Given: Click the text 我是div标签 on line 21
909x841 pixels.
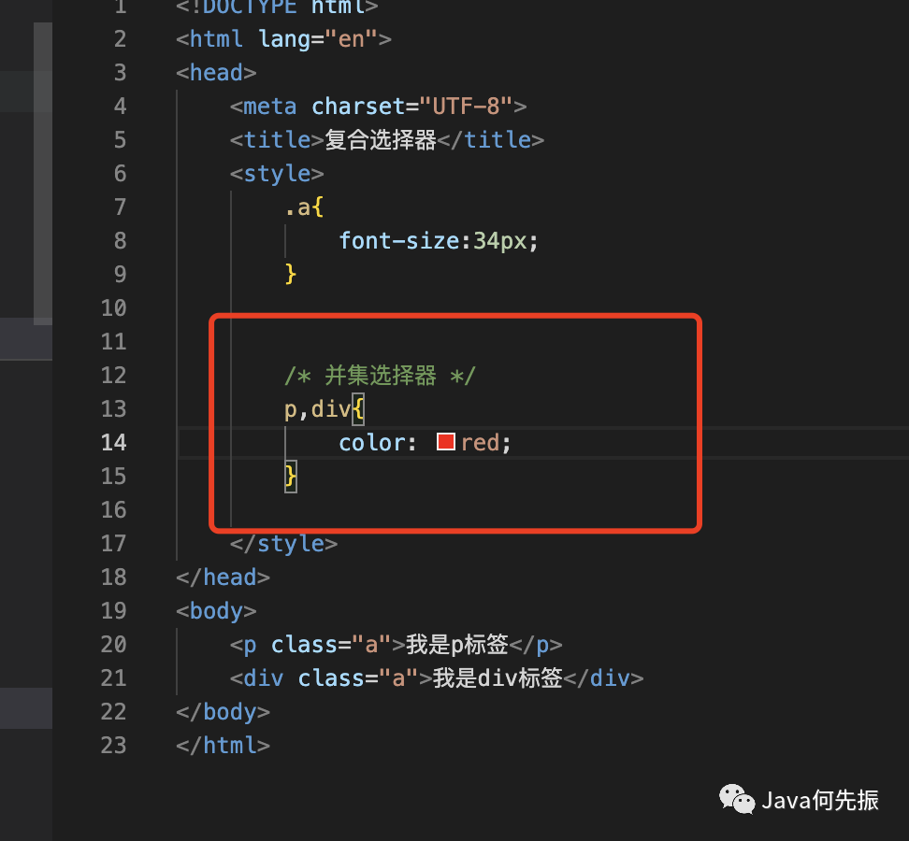Looking at the screenshot, I should coord(498,678).
